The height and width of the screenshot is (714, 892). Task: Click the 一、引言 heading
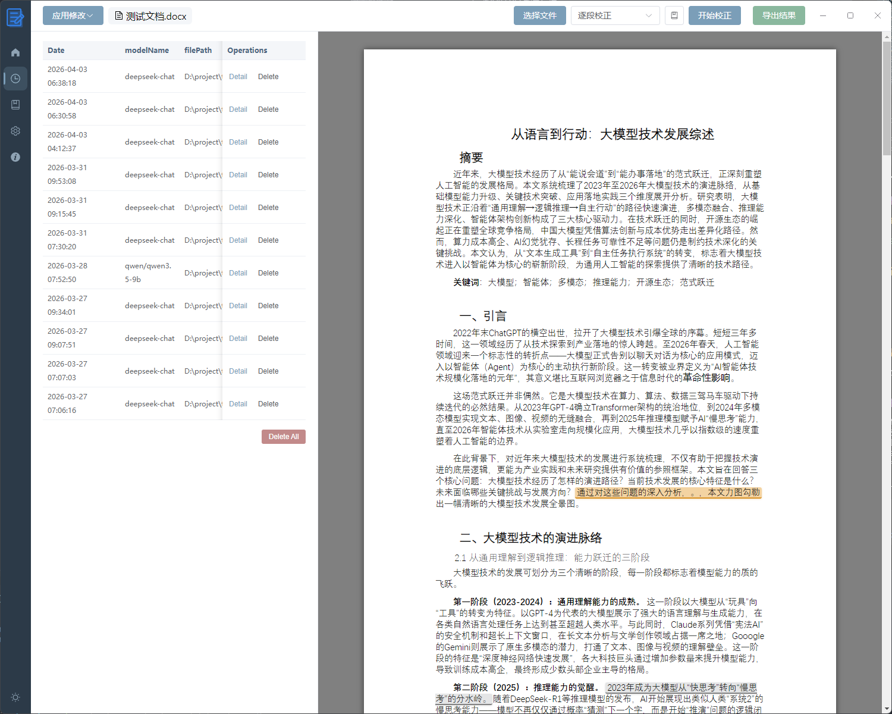coord(483,316)
